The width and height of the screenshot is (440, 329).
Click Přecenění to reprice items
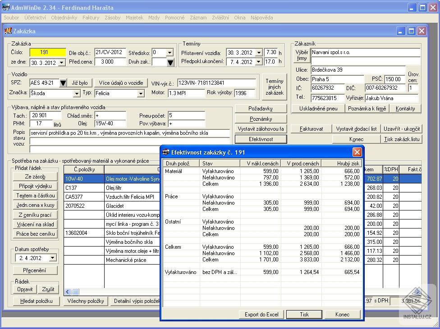(35, 270)
